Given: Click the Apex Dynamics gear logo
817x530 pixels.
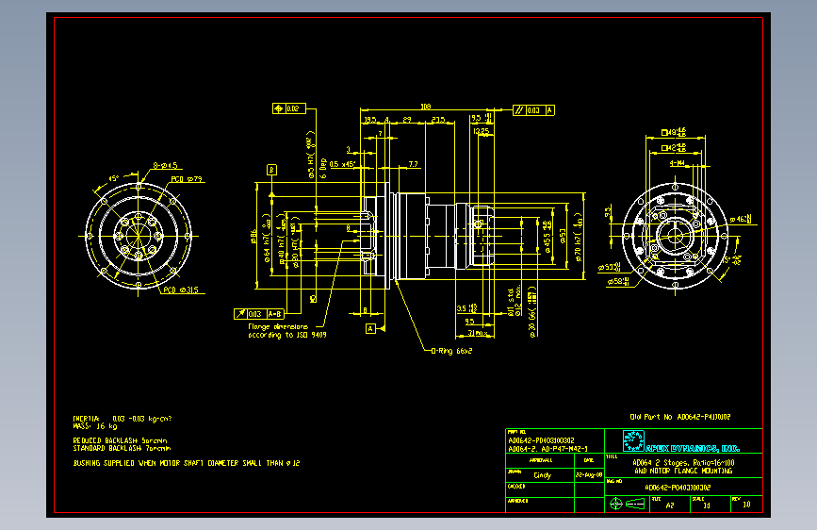Looking at the screenshot, I should (633, 440).
